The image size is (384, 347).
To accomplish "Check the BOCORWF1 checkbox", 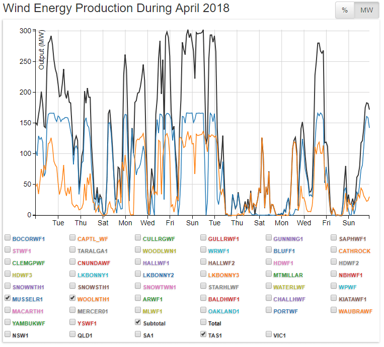I will point(8,238).
